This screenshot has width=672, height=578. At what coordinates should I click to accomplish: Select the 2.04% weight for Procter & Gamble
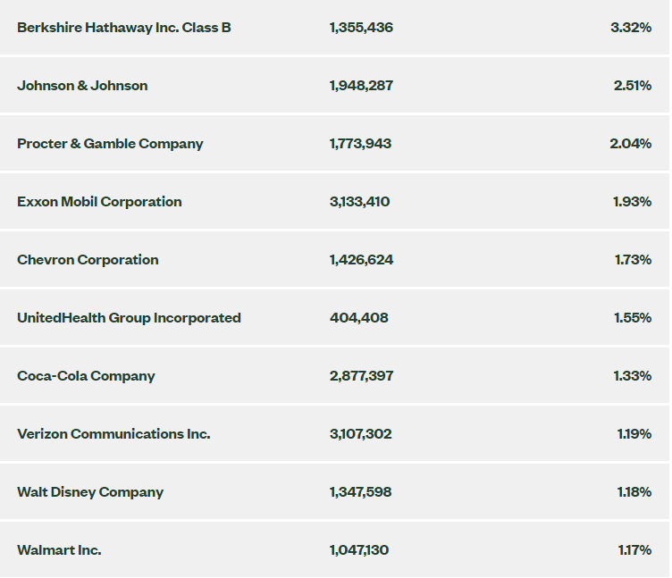pyautogui.click(x=630, y=144)
